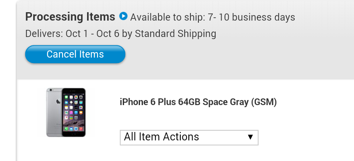Click the Cancel Items button

[75, 54]
